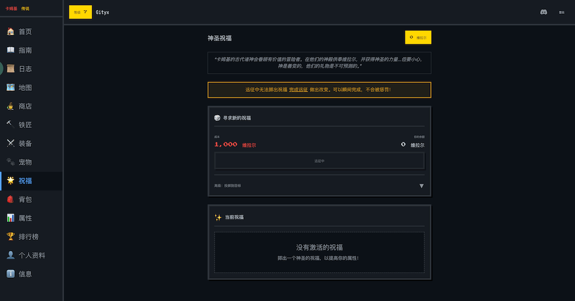
Task: Click the 背包 backpack icon
Action: (x=10, y=199)
